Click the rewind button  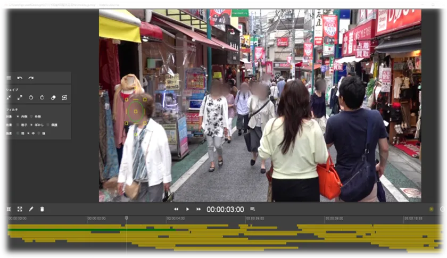[x=176, y=210]
